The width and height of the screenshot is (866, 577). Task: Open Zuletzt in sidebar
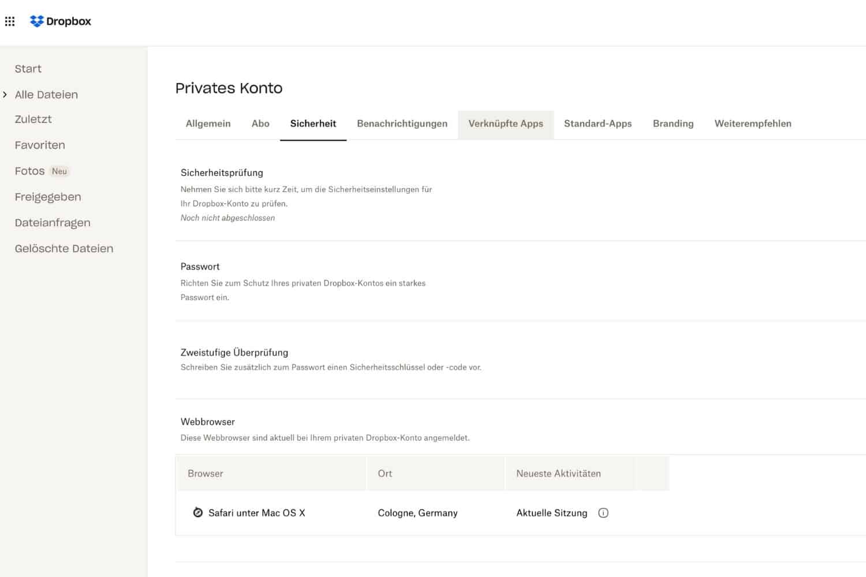click(x=33, y=119)
